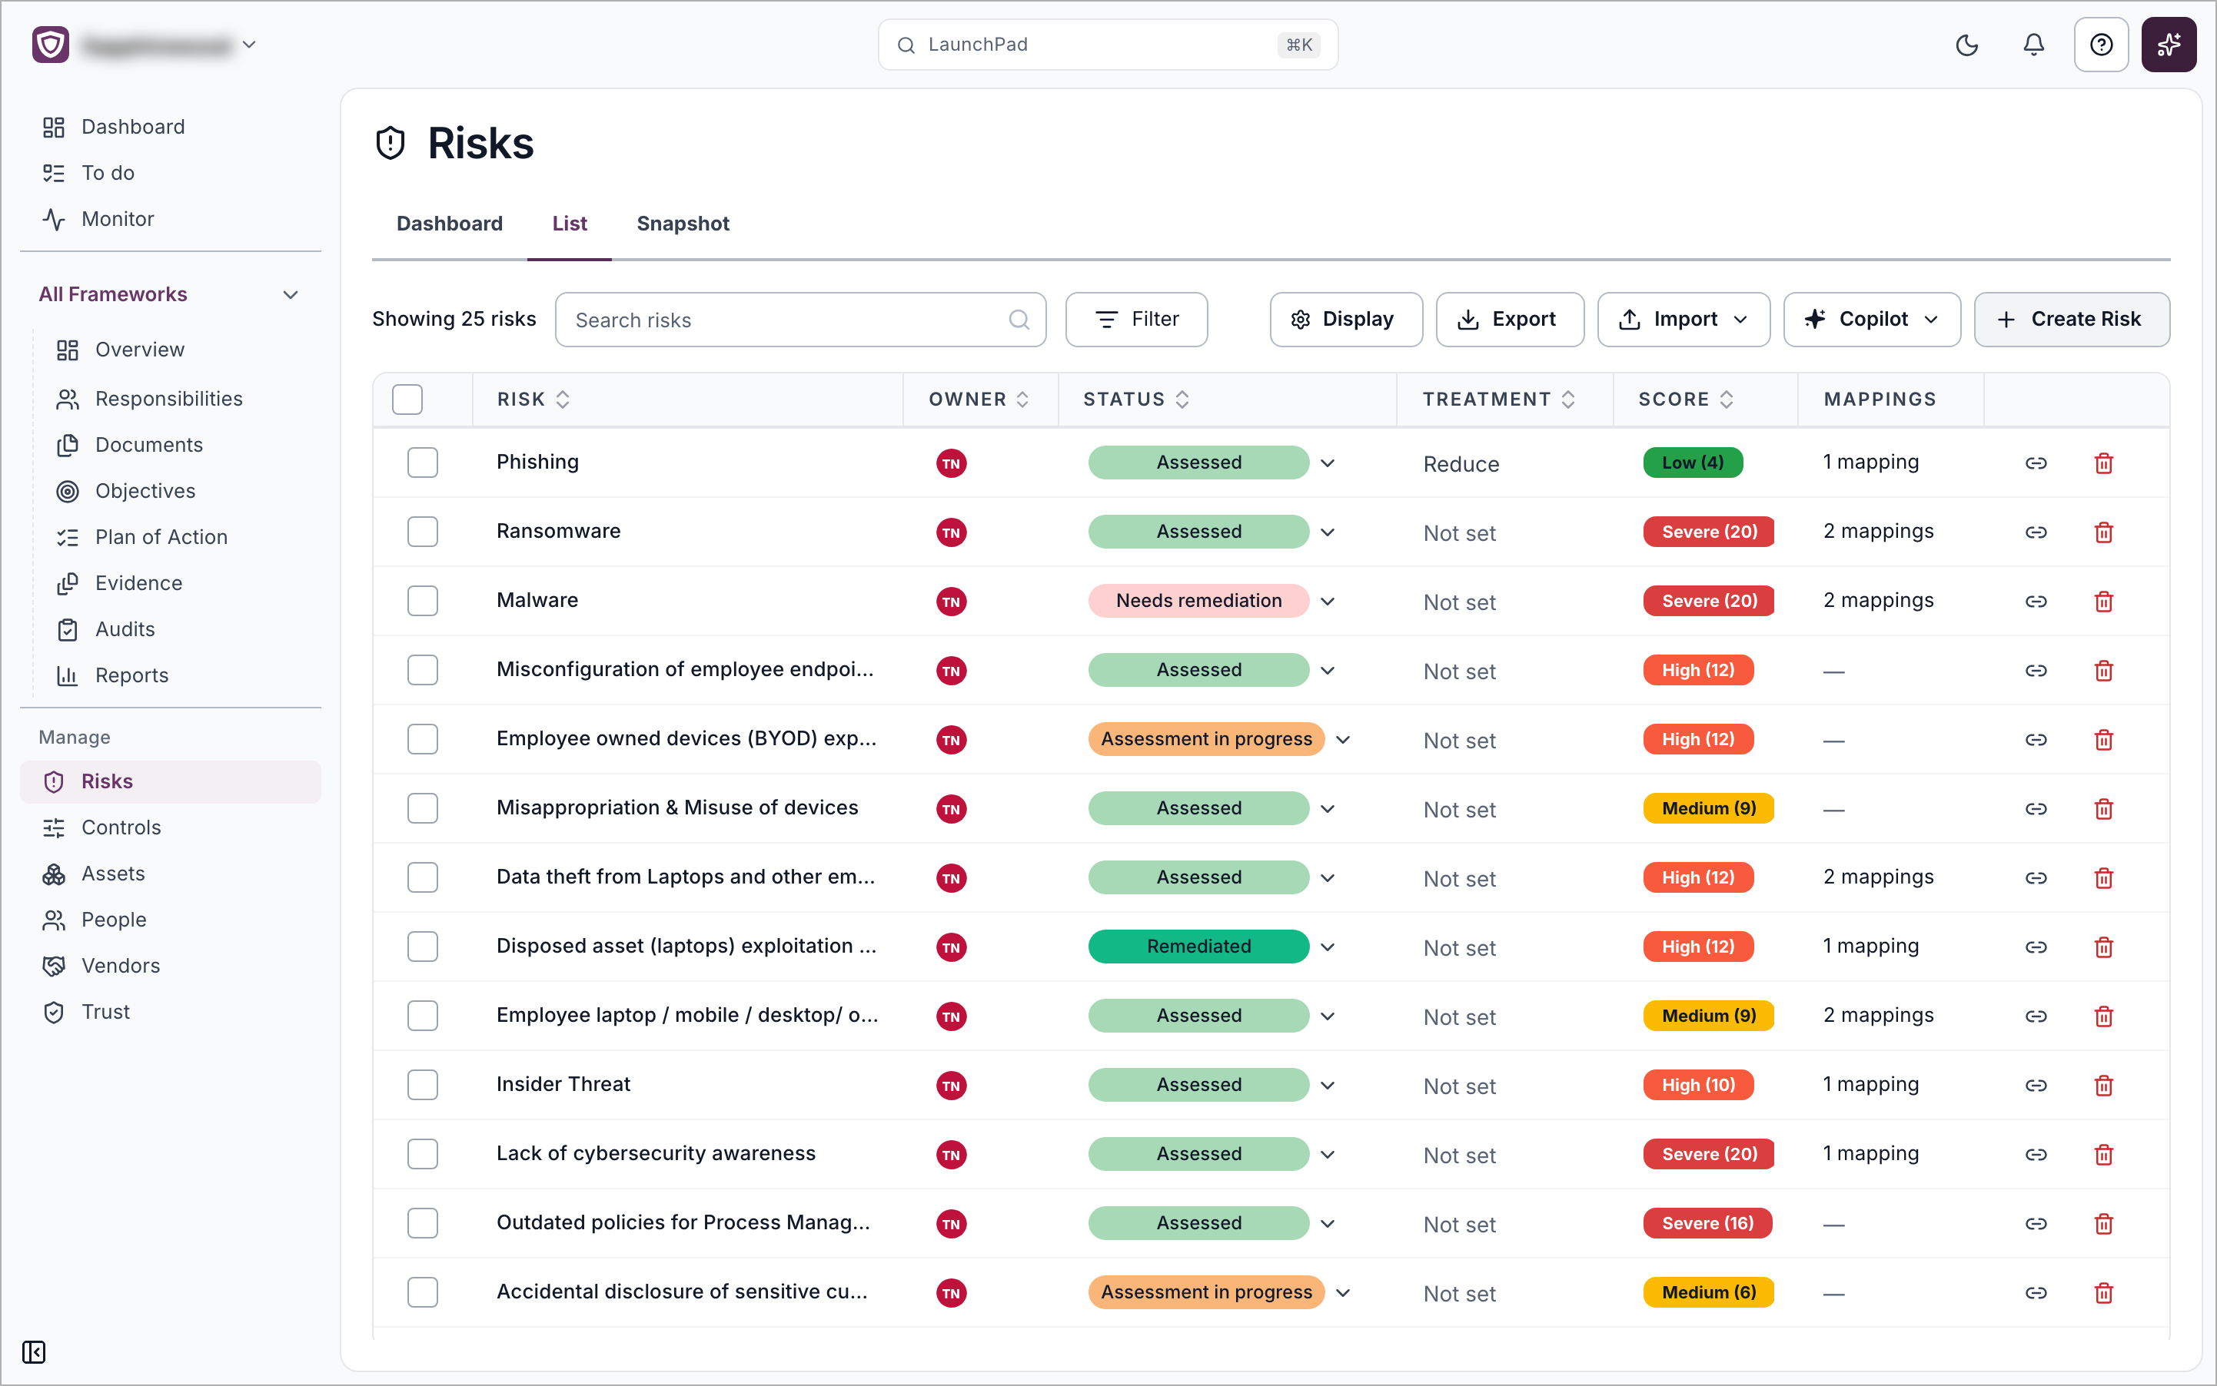This screenshot has width=2217, height=1386.
Task: Delete the Ransomware risk via trash icon
Action: (2104, 532)
